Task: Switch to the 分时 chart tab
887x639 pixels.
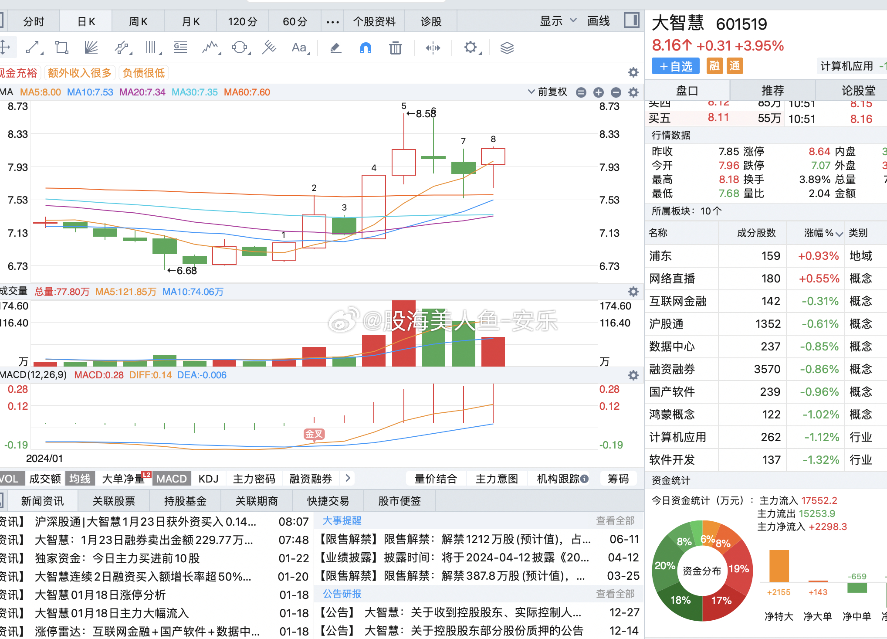Action: coord(34,21)
